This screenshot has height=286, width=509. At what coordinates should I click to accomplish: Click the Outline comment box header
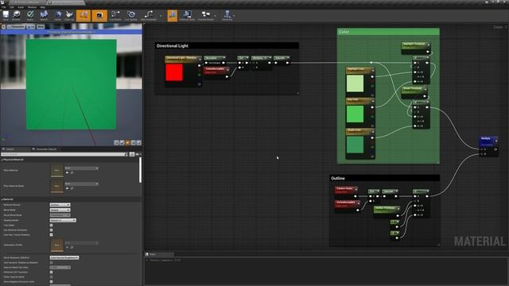pyautogui.click(x=384, y=178)
